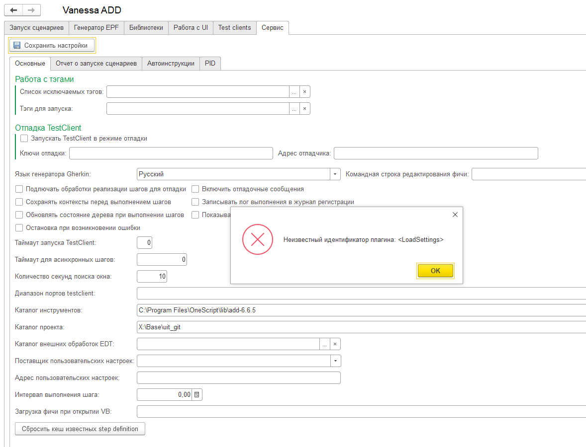Click 'Сбросить кеш известных step definition' button

click(x=80, y=429)
